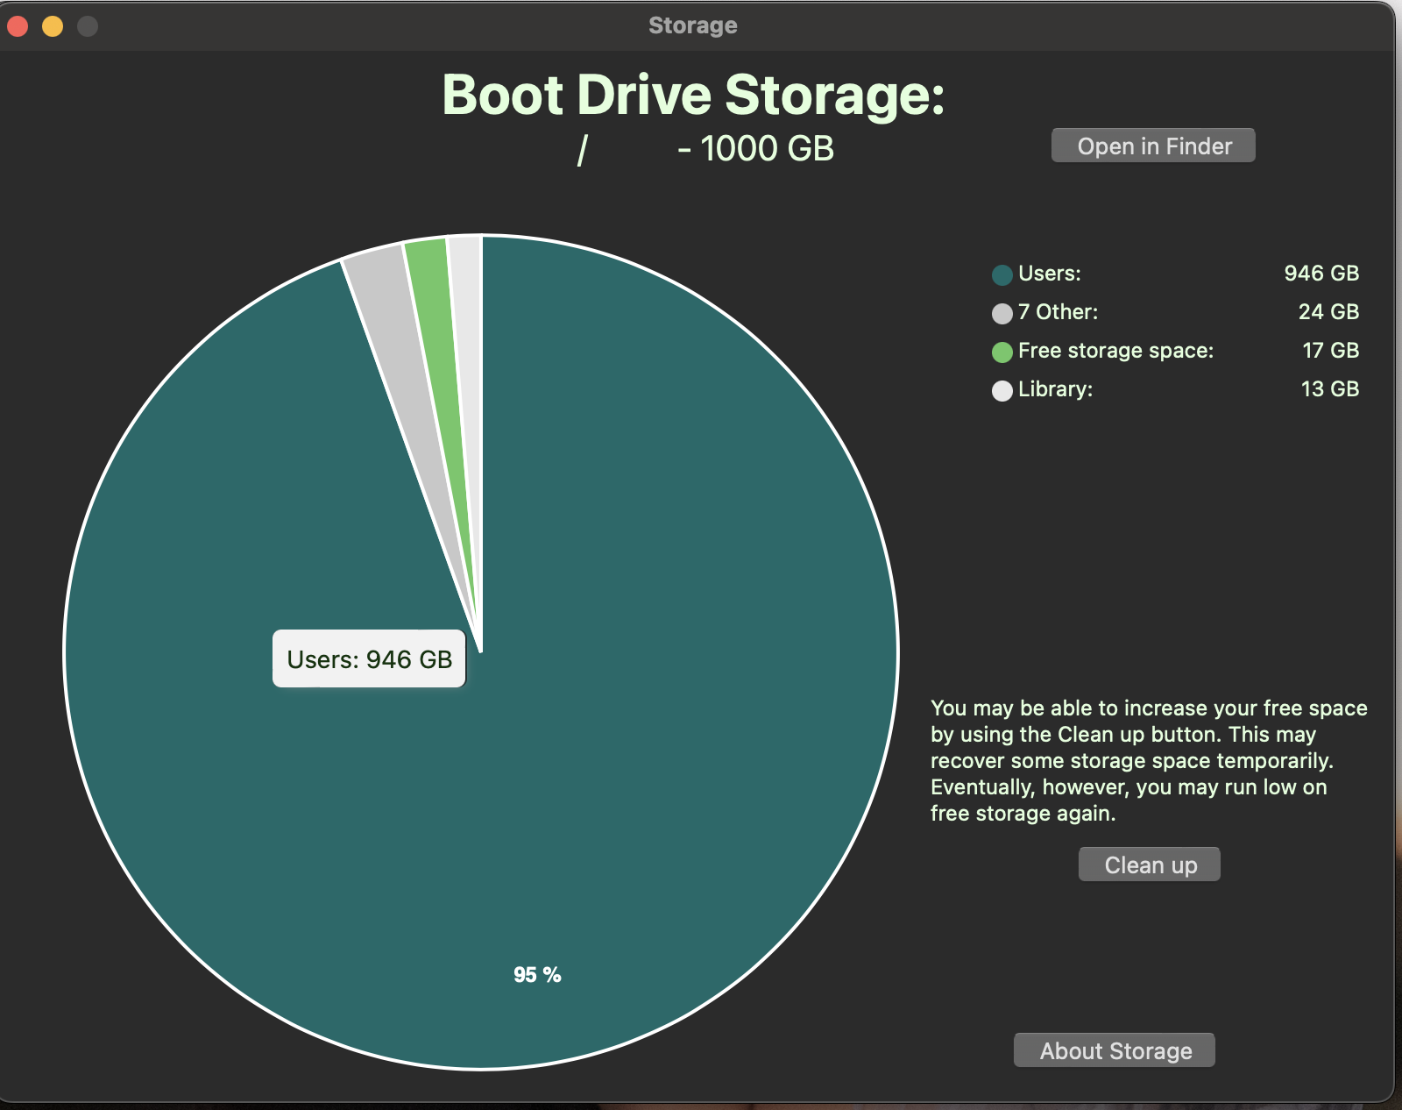Click the "Users:" legend label
Viewport: 1402px width, 1110px height.
pyautogui.click(x=1050, y=274)
